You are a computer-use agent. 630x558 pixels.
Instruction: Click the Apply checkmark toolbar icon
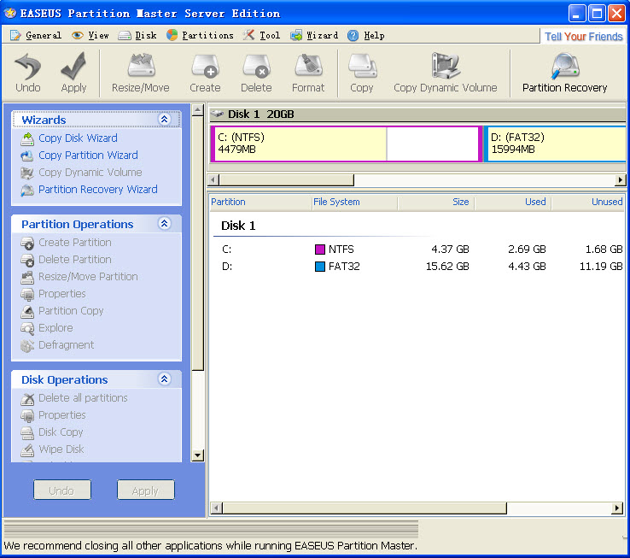(x=73, y=67)
